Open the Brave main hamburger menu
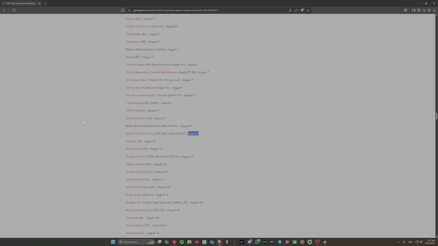 (434, 10)
